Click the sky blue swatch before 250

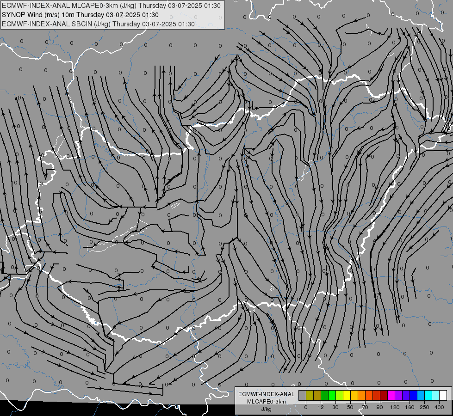point(421,395)
